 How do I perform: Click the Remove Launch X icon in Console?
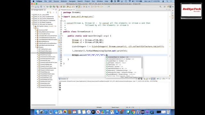click(x=139, y=79)
